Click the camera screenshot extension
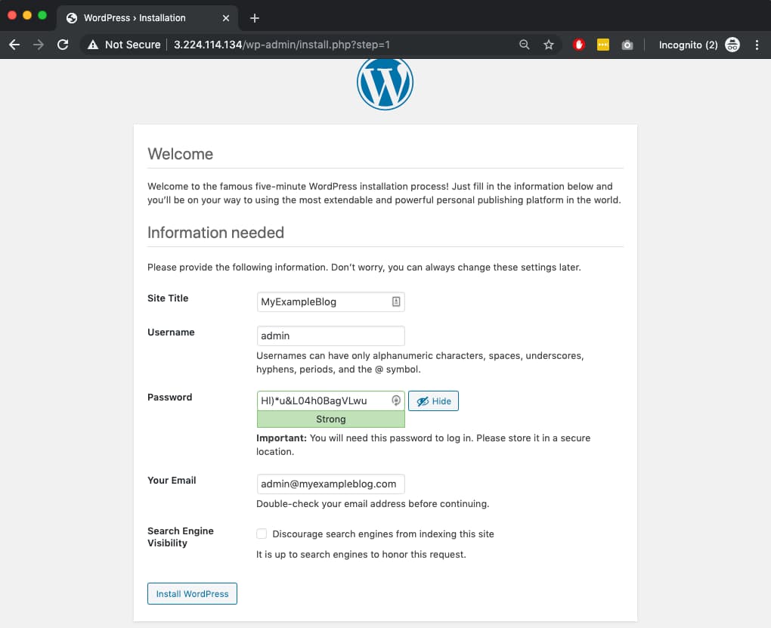This screenshot has height=628, width=771. click(x=627, y=45)
